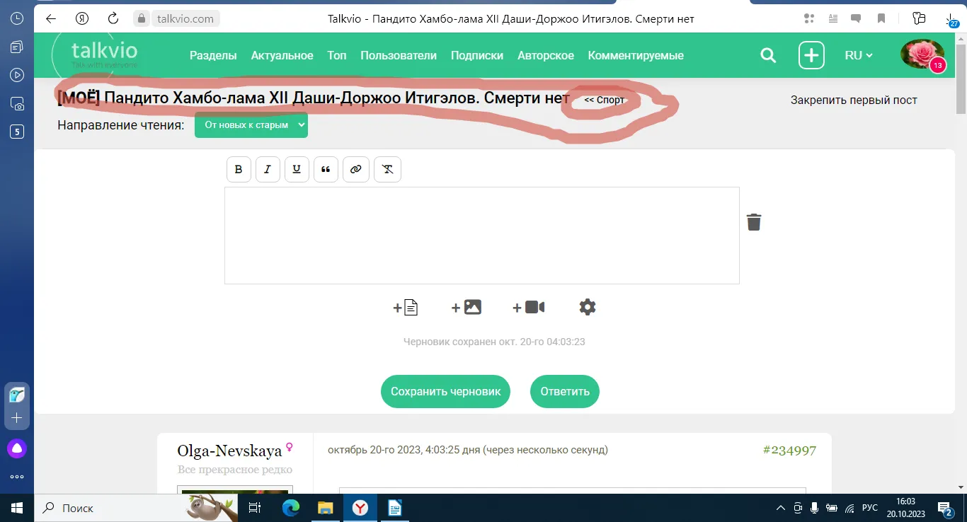
Task: Open the Разделы menu item
Action: [213, 55]
